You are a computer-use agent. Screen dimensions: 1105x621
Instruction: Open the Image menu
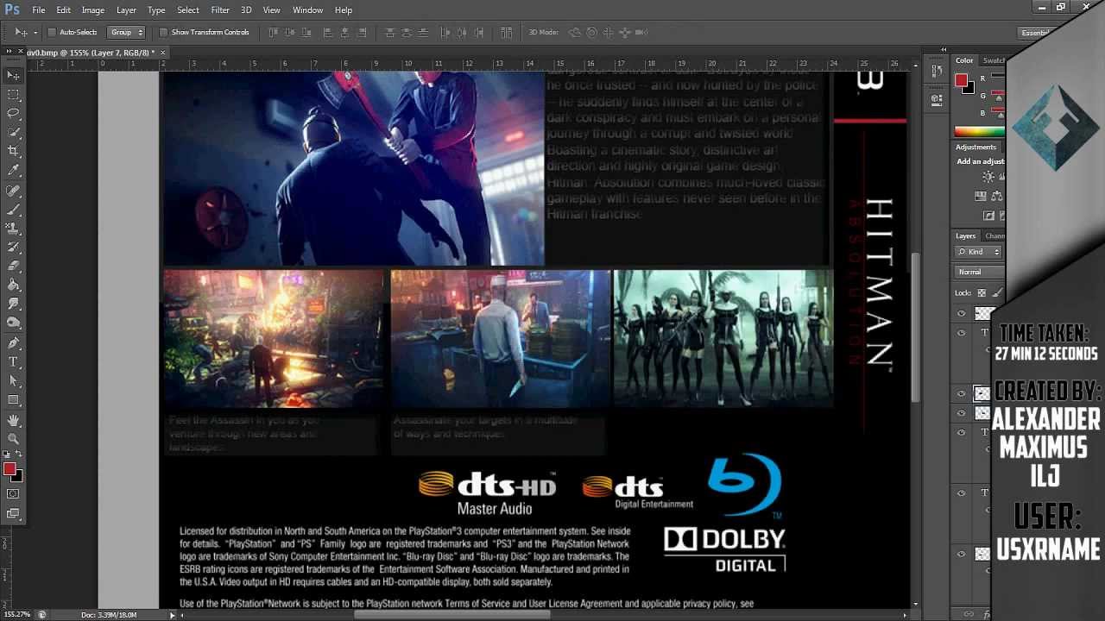(x=92, y=10)
